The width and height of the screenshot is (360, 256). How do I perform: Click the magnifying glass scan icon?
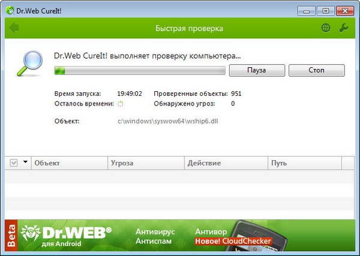[x=30, y=64]
